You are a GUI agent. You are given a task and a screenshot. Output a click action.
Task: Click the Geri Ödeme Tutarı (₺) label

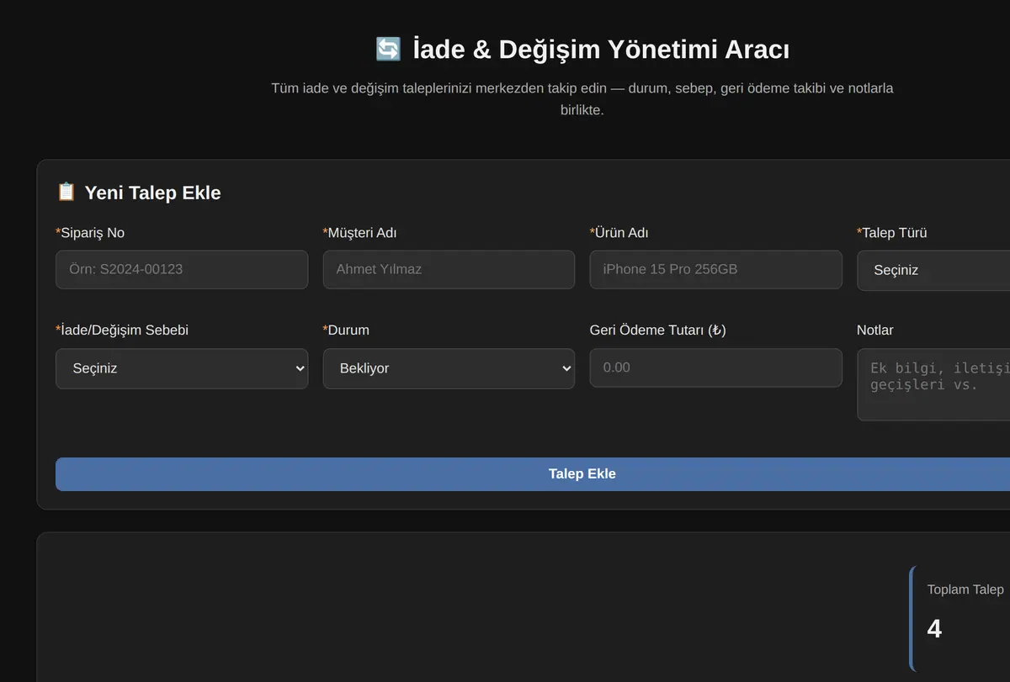(658, 330)
